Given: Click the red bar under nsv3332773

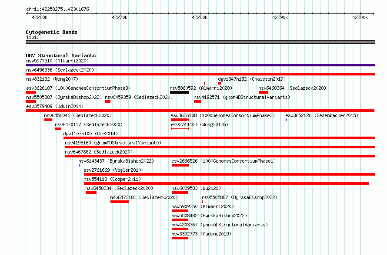Looking at the screenshot, I should [x=180, y=238].
